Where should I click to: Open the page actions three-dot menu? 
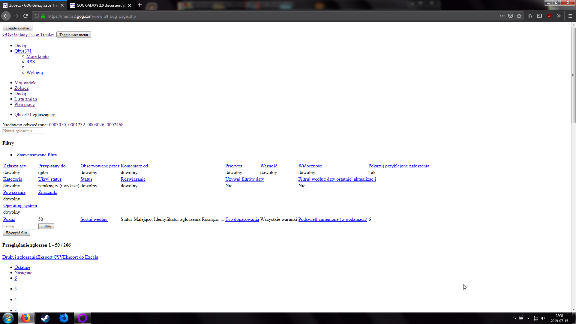point(502,16)
